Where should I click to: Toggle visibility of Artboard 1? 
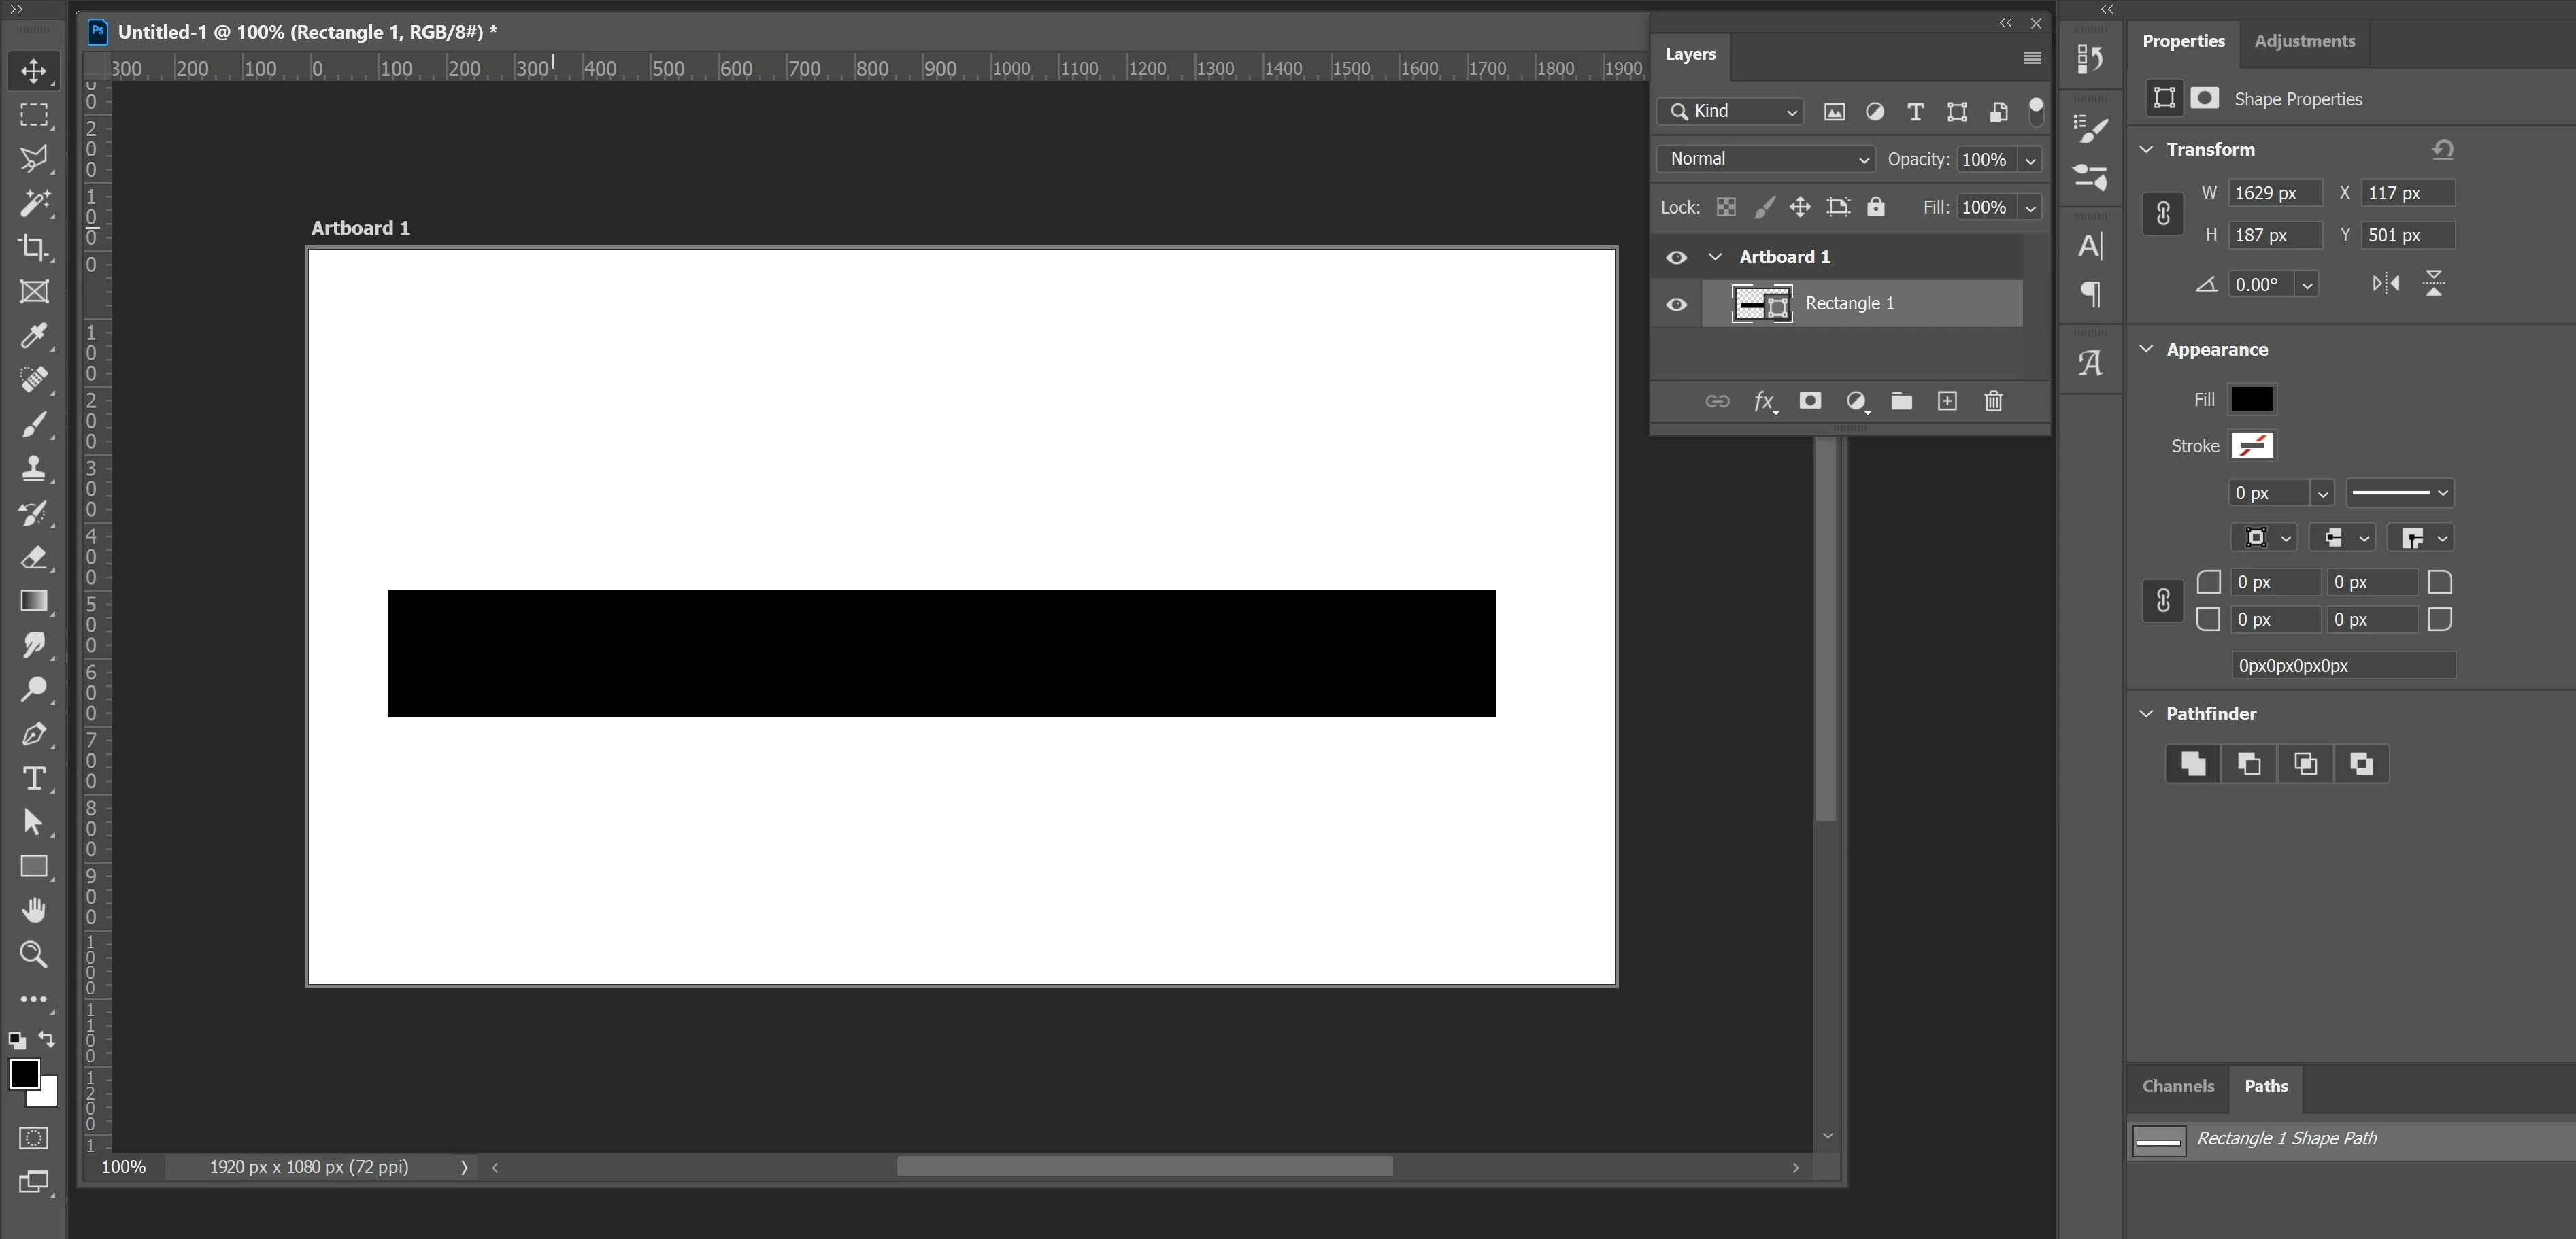tap(1676, 257)
